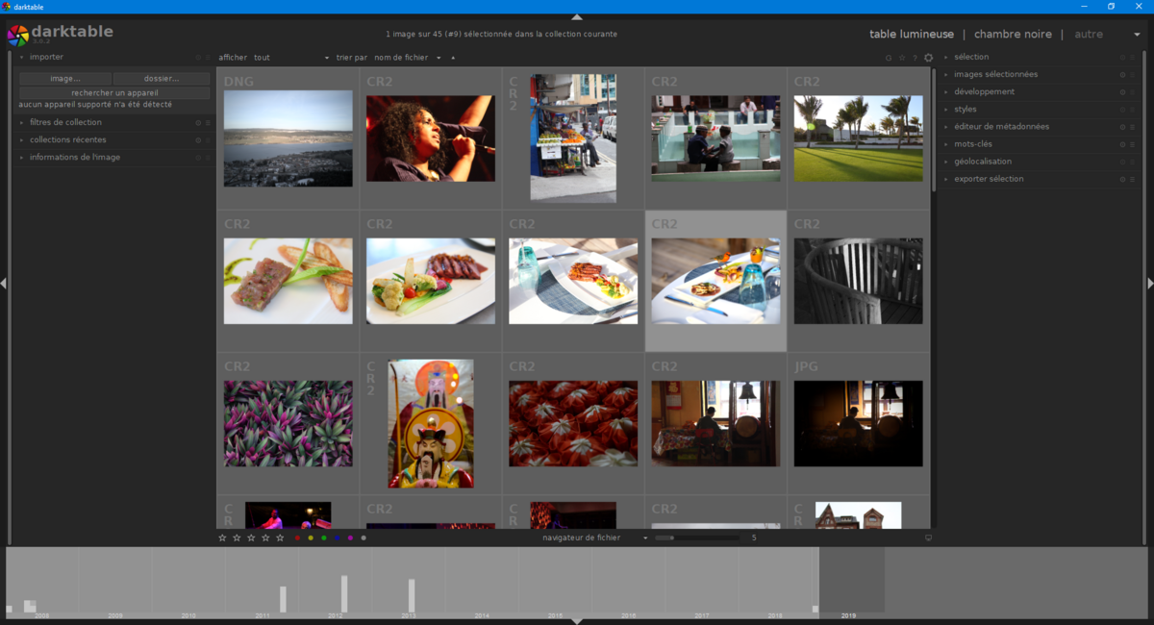Expand éditeur de métadonnées module

pos(946,127)
